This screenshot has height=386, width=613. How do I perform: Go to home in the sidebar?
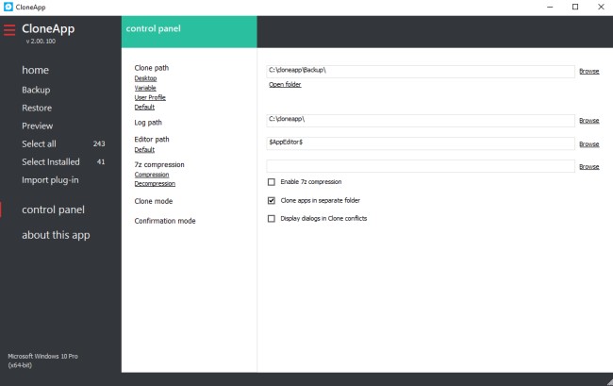[35, 70]
